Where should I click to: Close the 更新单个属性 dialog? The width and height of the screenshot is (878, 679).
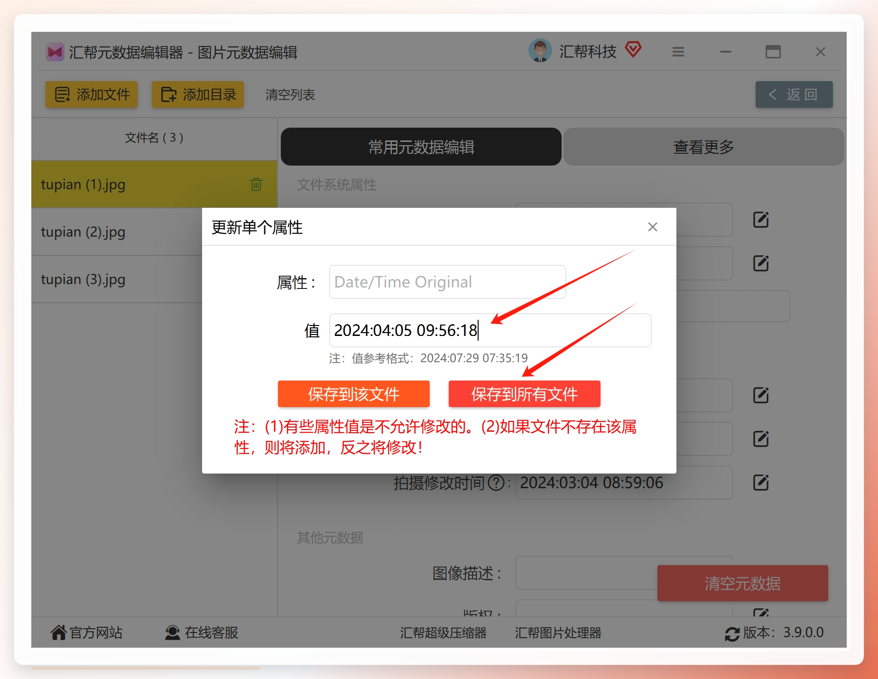point(653,227)
